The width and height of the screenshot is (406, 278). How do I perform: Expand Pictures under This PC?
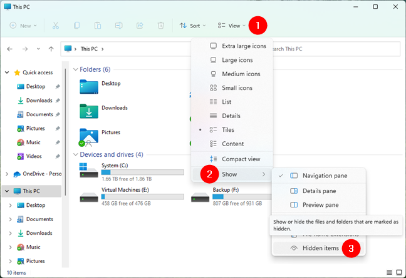point(11,261)
